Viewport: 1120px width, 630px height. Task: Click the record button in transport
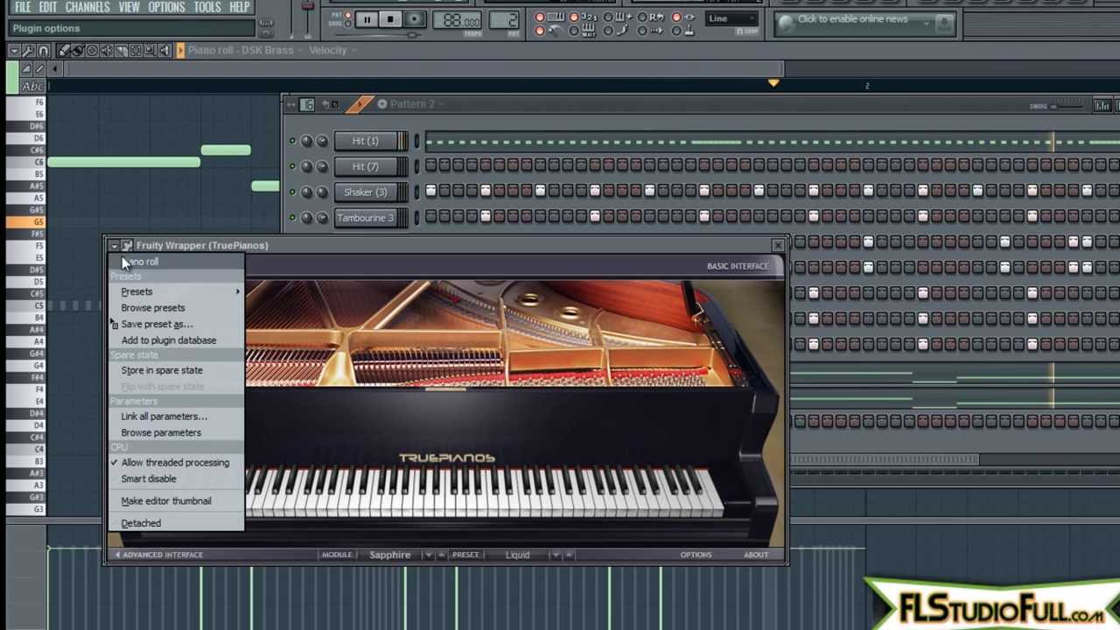(x=414, y=18)
